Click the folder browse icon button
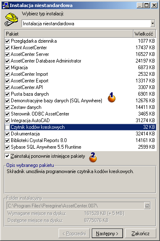The width and height of the screenshot is (160, 241). [x=148, y=205]
